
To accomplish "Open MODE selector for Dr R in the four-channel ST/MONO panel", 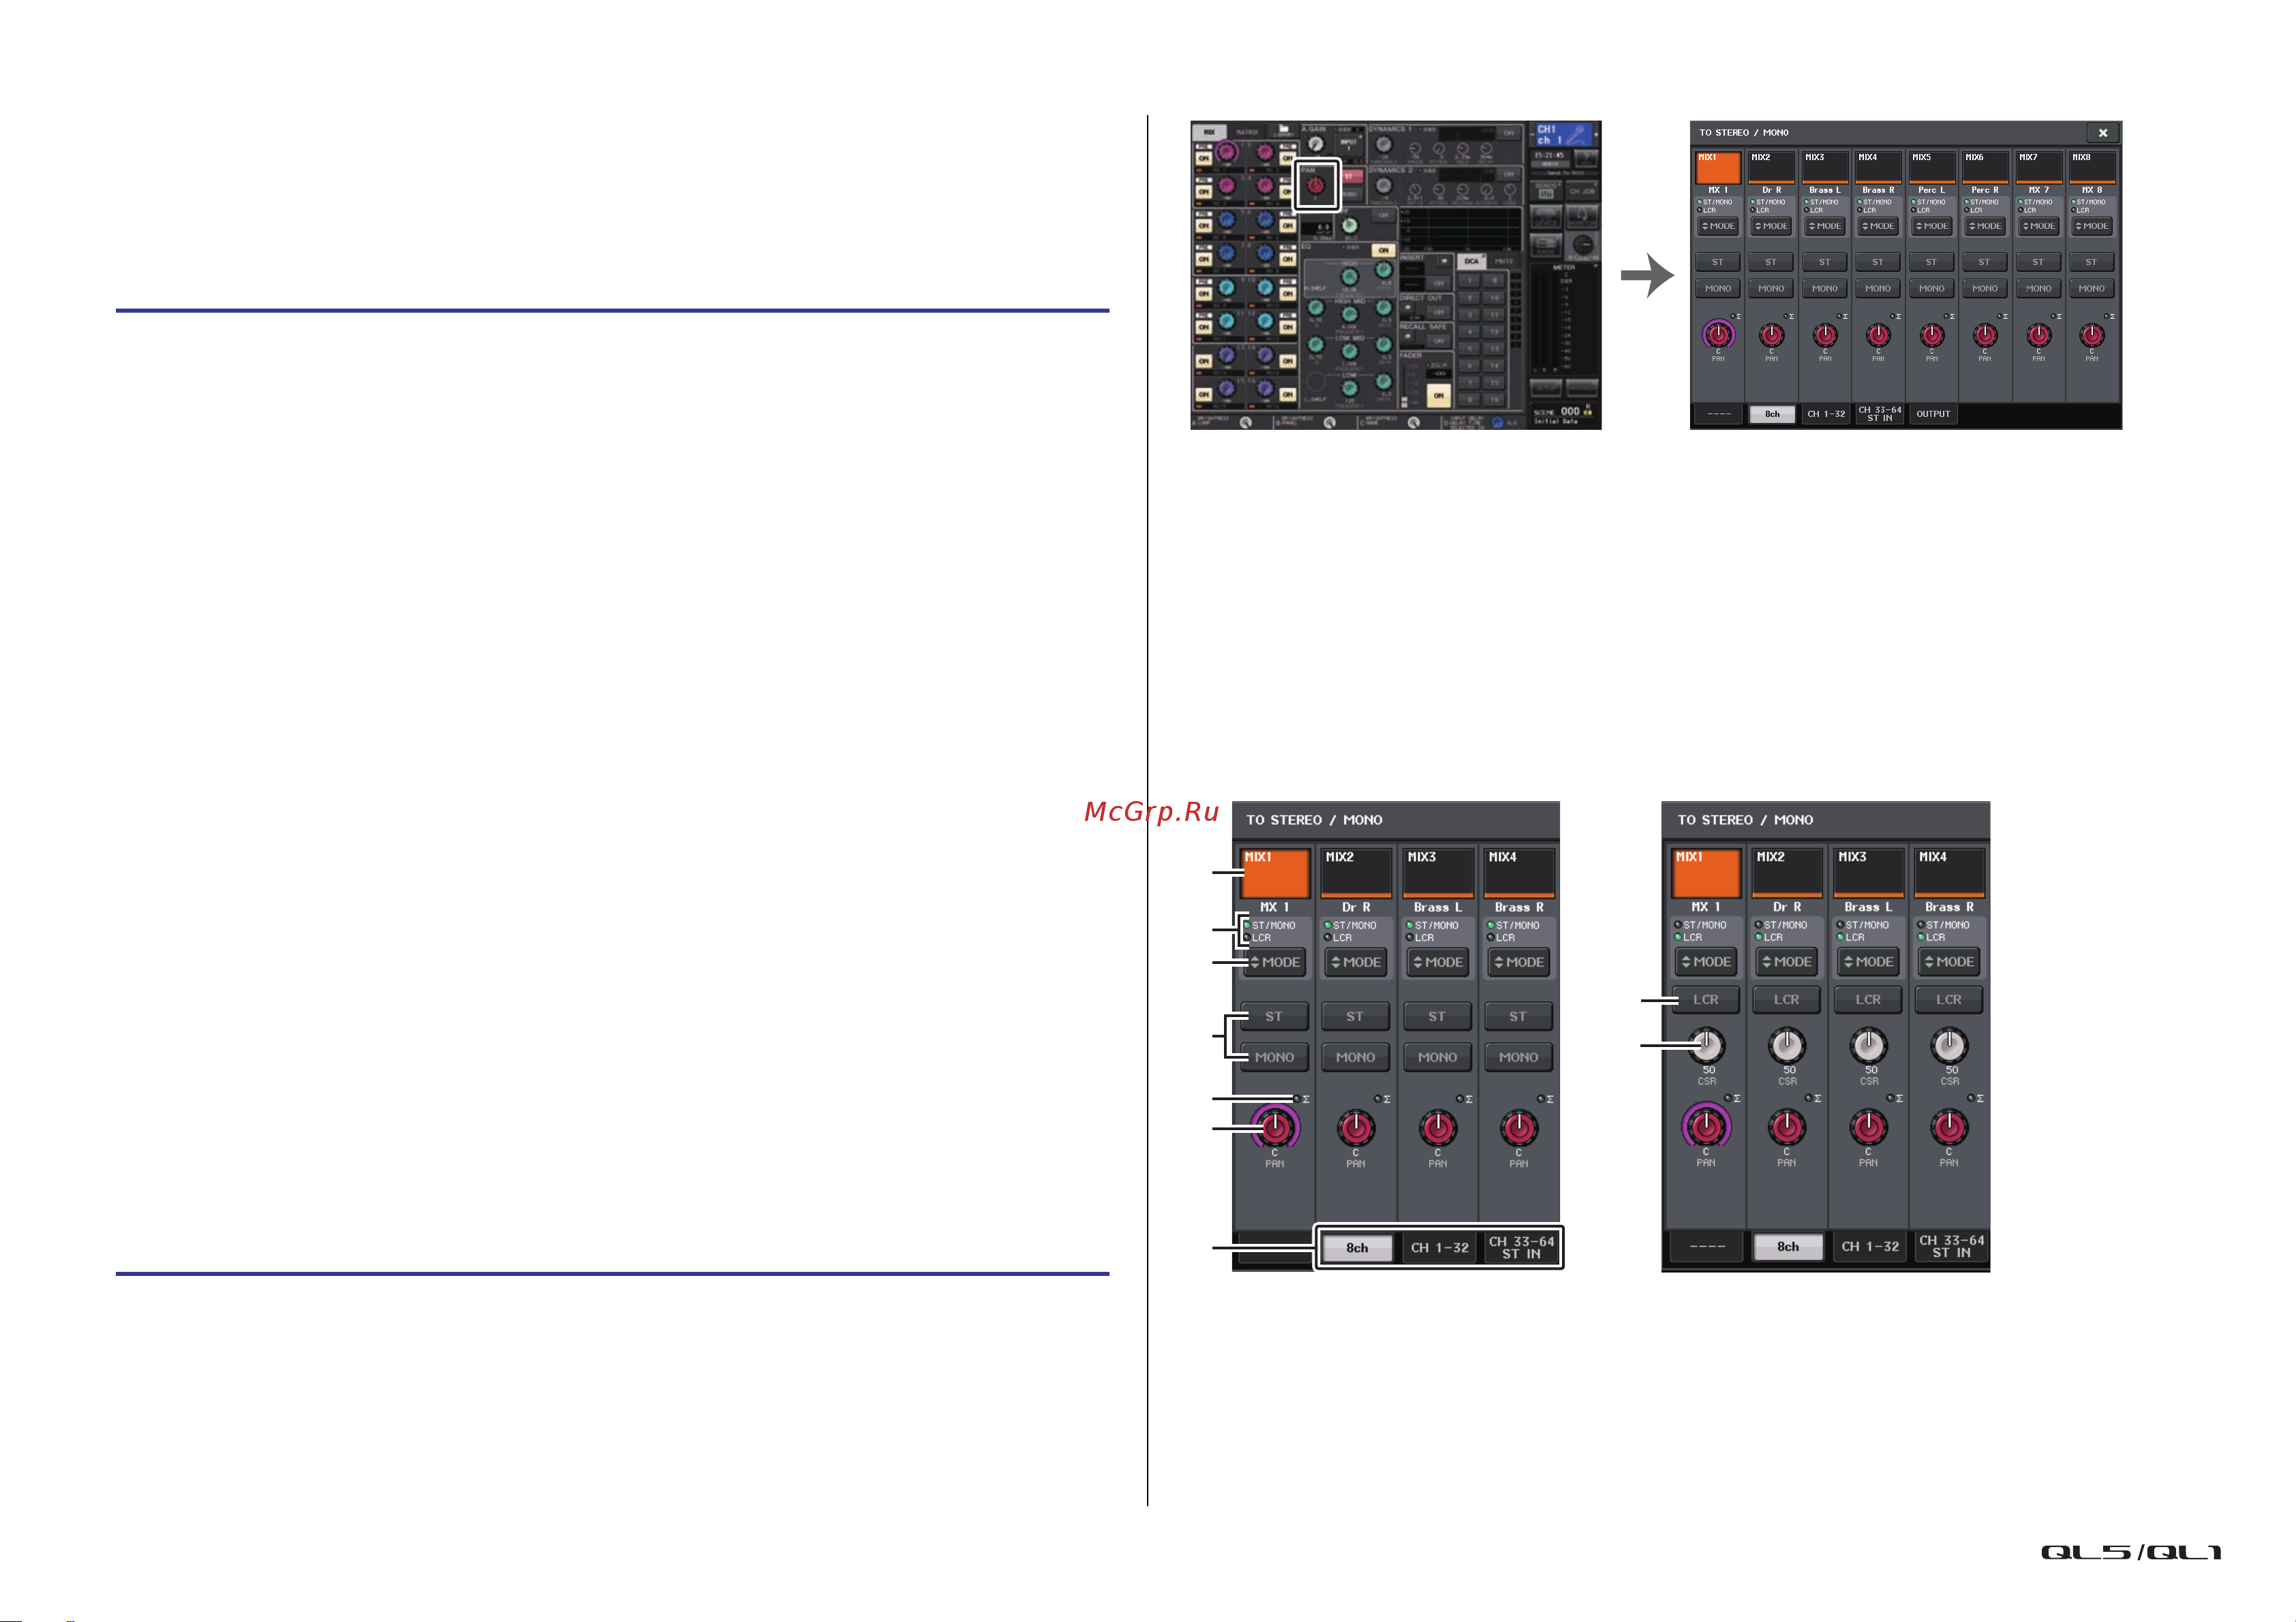I will pos(1356,963).
